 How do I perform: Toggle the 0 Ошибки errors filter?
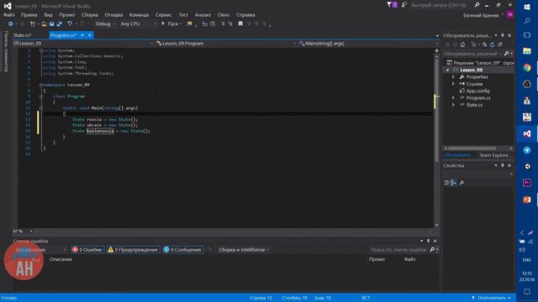87,250
